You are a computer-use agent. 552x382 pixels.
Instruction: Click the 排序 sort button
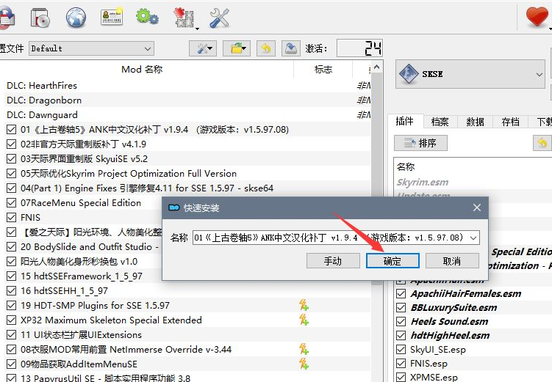(420, 143)
